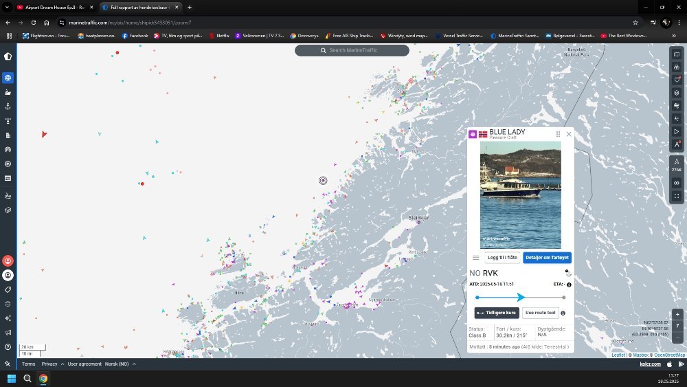Click the route tool info icon
This screenshot has width=687, height=387.
coord(563,313)
